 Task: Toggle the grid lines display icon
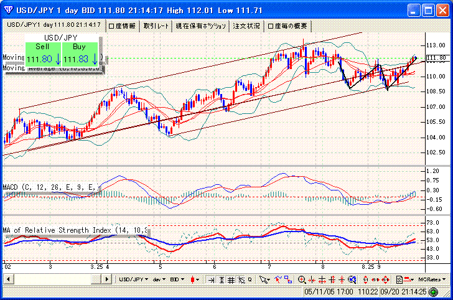pyautogui.click(x=231, y=280)
